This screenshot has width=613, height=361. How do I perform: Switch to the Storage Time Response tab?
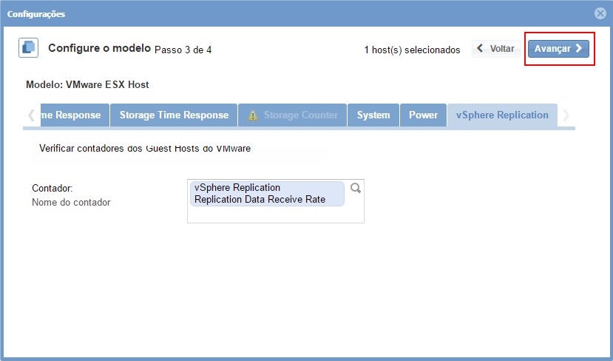point(174,115)
